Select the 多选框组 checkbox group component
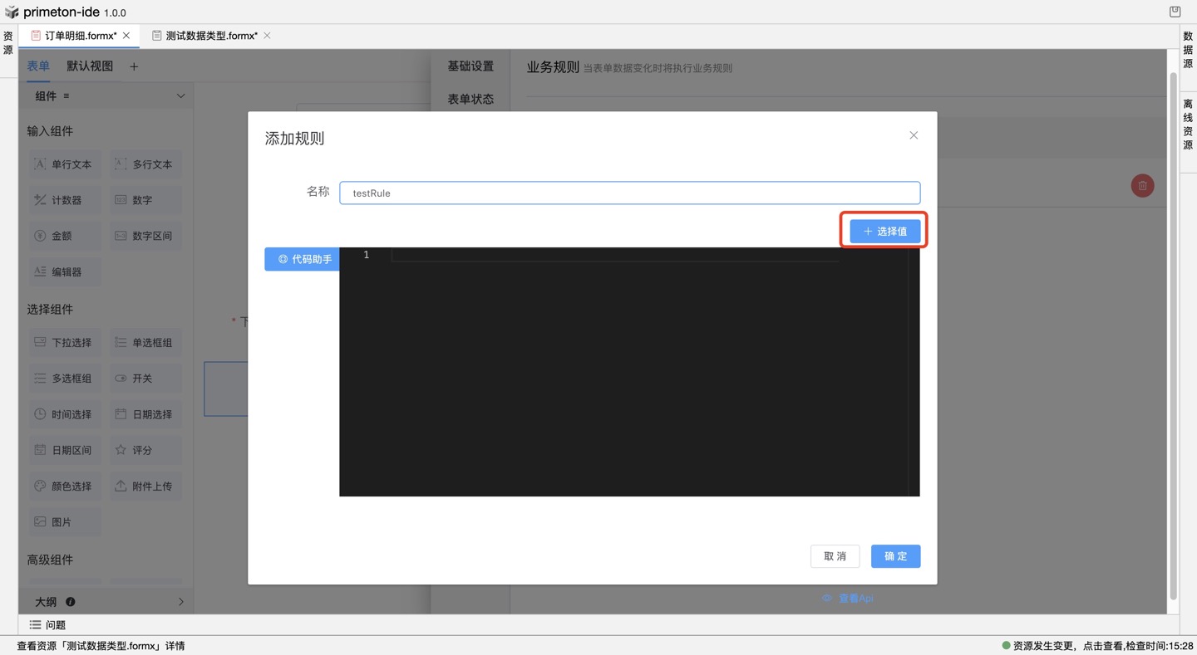This screenshot has width=1197, height=655. coord(64,379)
